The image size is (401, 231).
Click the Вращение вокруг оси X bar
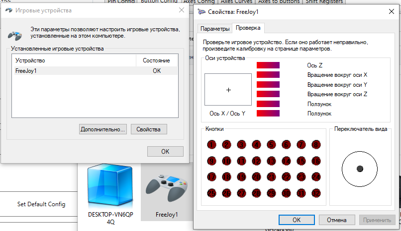click(268, 75)
